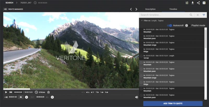Step forward 1 frame in the player

[97, 92]
